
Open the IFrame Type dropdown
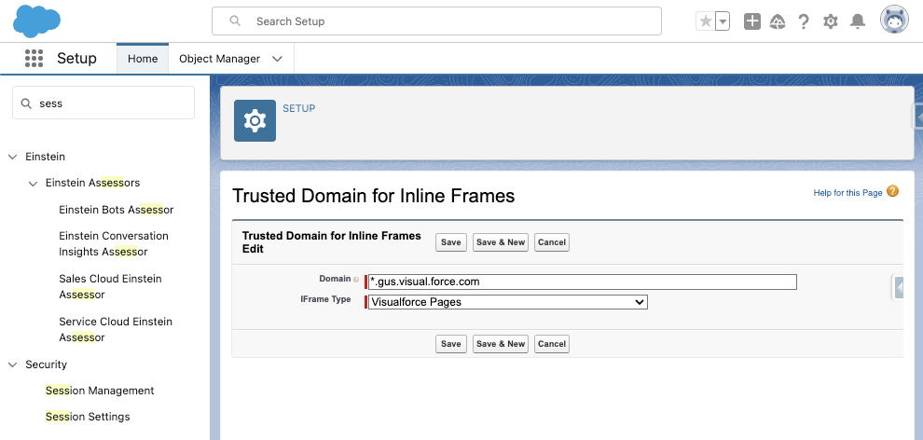tap(507, 302)
